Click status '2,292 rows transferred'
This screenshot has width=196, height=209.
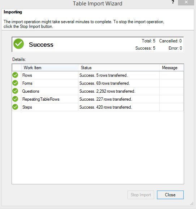click(107, 91)
